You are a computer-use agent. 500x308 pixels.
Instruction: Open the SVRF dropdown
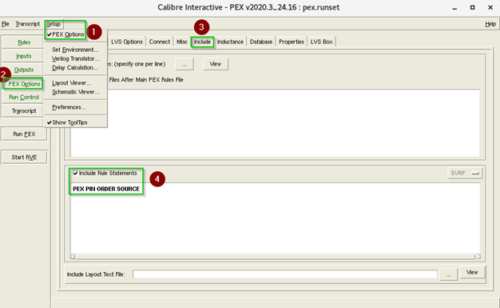tap(465, 173)
